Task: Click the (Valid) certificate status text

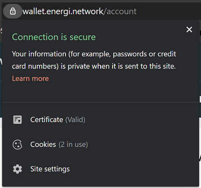Action: tap(75, 120)
